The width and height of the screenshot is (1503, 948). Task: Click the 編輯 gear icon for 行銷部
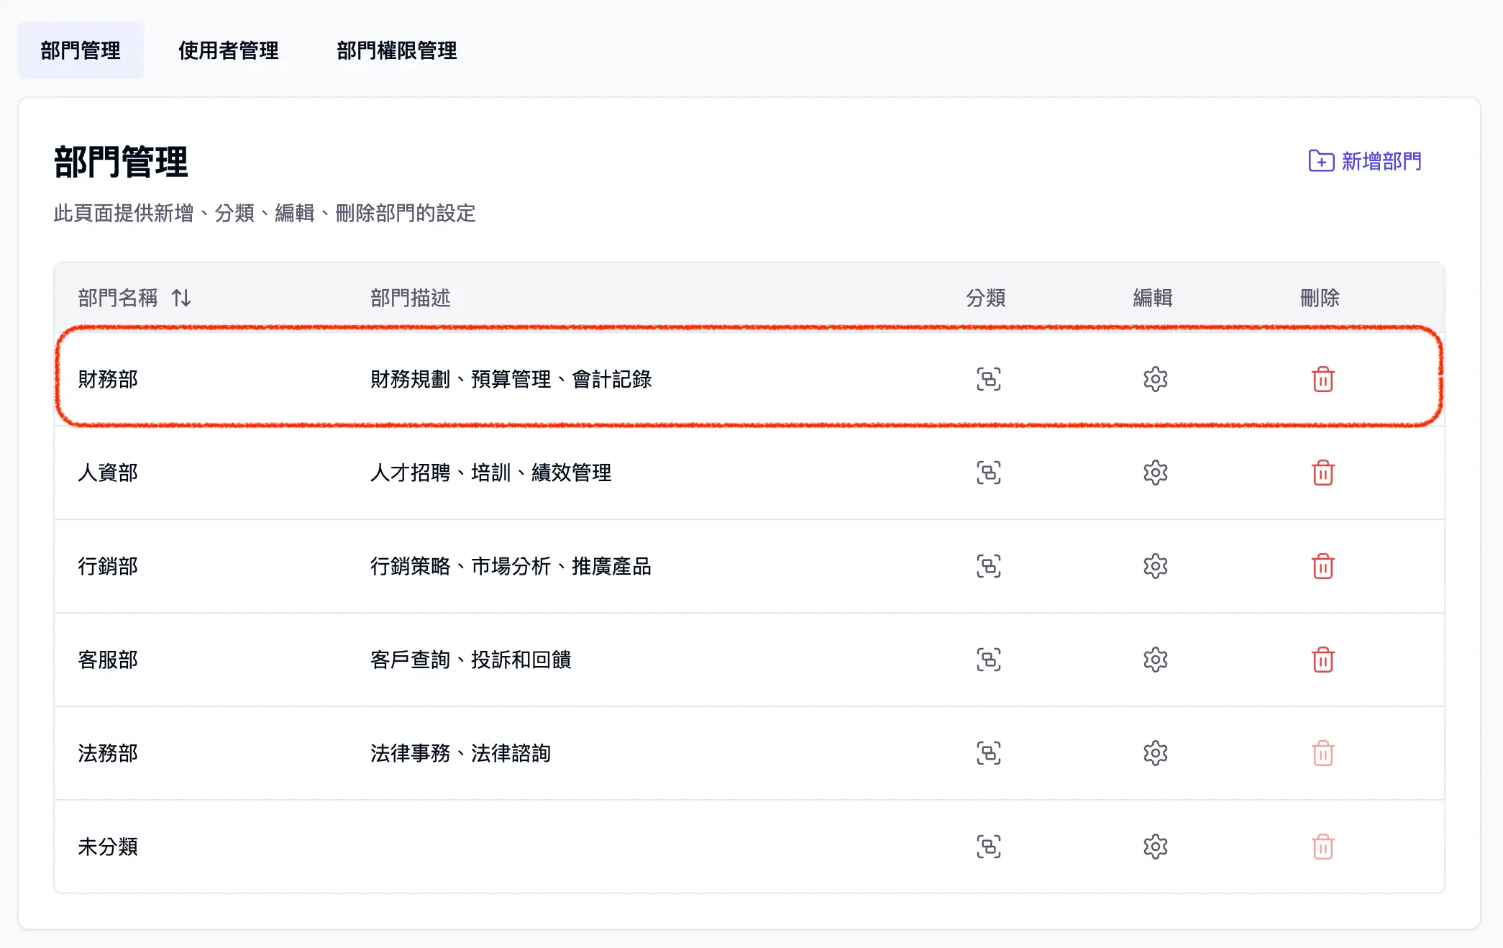(1154, 566)
